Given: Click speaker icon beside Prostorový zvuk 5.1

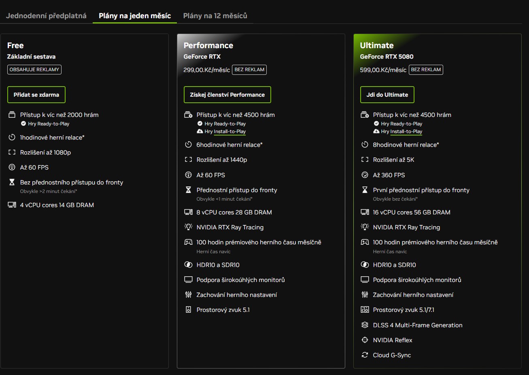Looking at the screenshot, I should coord(188,310).
